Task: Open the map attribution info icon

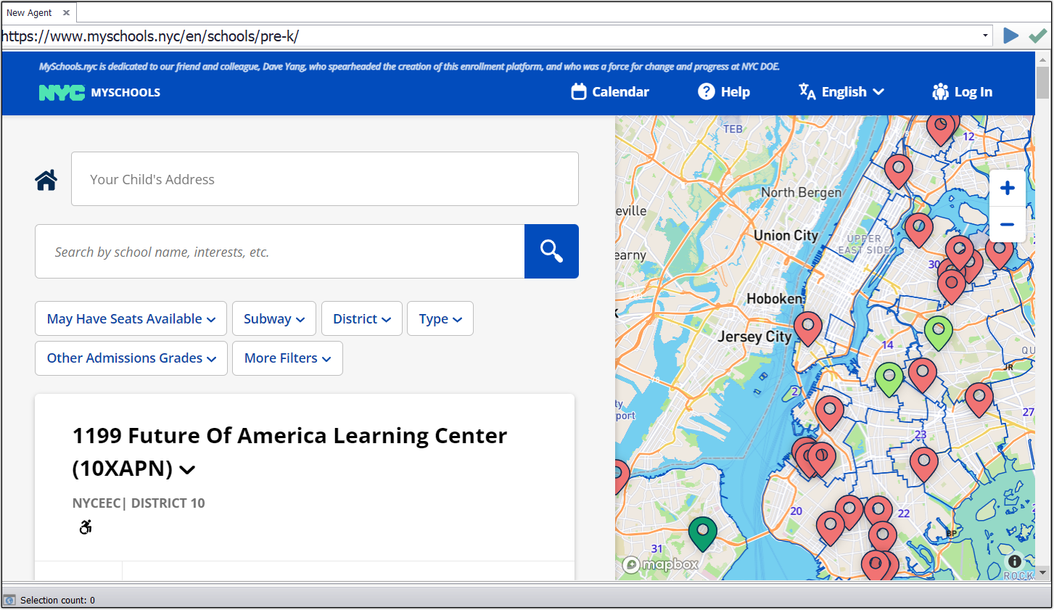Action: click(x=1014, y=561)
